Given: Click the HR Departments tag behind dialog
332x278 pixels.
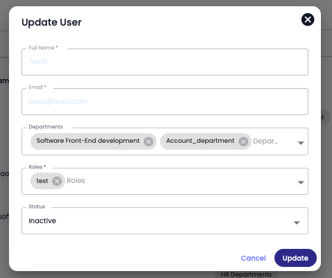Looking at the screenshot, I should click(246, 275).
